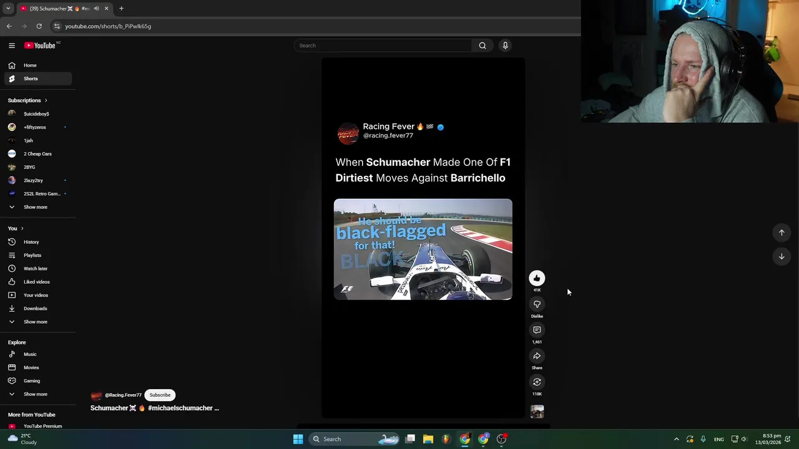Close the Schumacher browser tab
Screen dimensions: 799x449
point(106,9)
